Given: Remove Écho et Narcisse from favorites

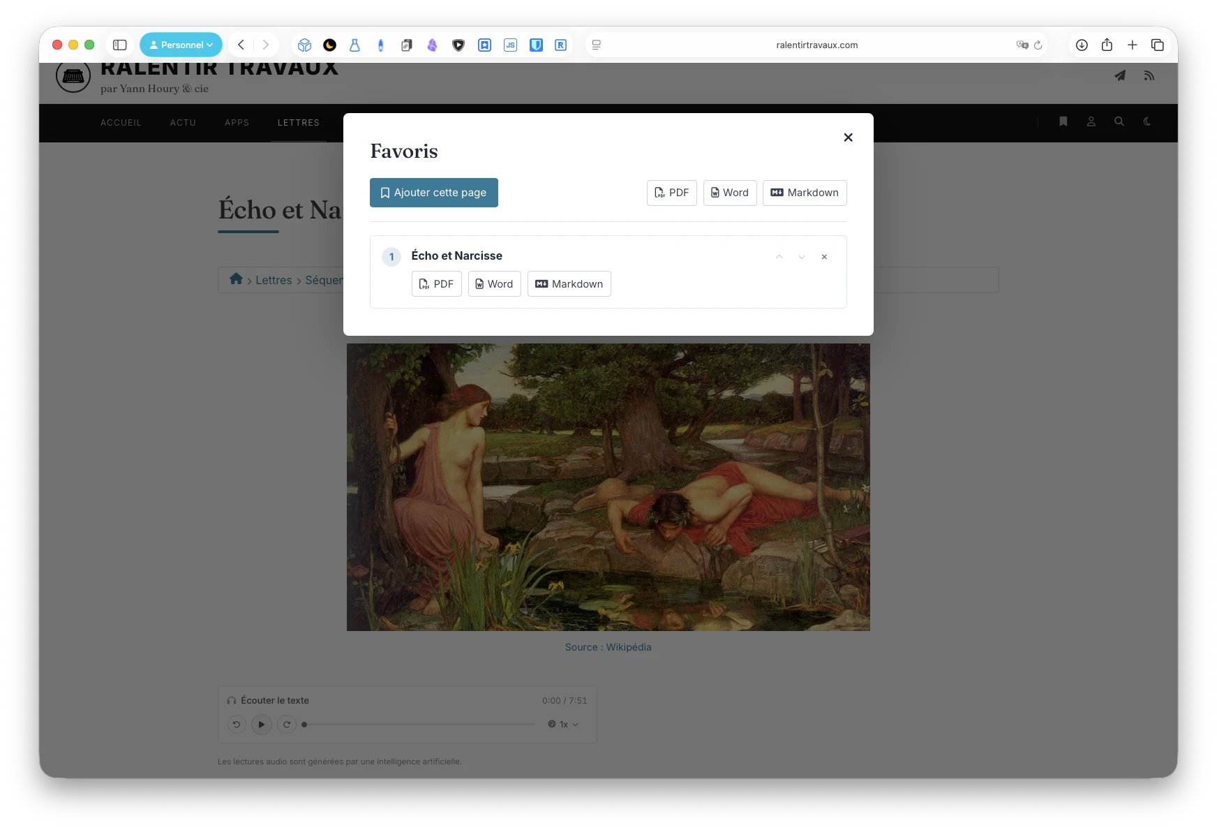Looking at the screenshot, I should (824, 257).
